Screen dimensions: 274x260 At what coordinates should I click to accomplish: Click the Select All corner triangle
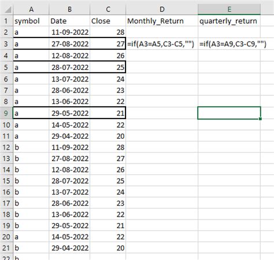(x=8, y=10)
